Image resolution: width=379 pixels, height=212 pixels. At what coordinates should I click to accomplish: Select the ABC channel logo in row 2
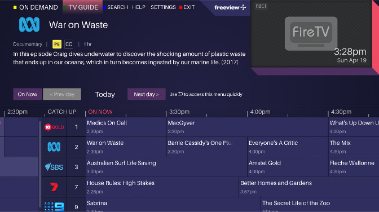(54, 147)
